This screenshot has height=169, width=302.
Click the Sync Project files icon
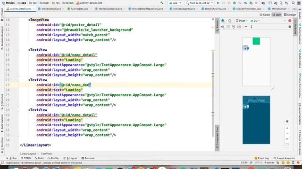pos(276,3)
